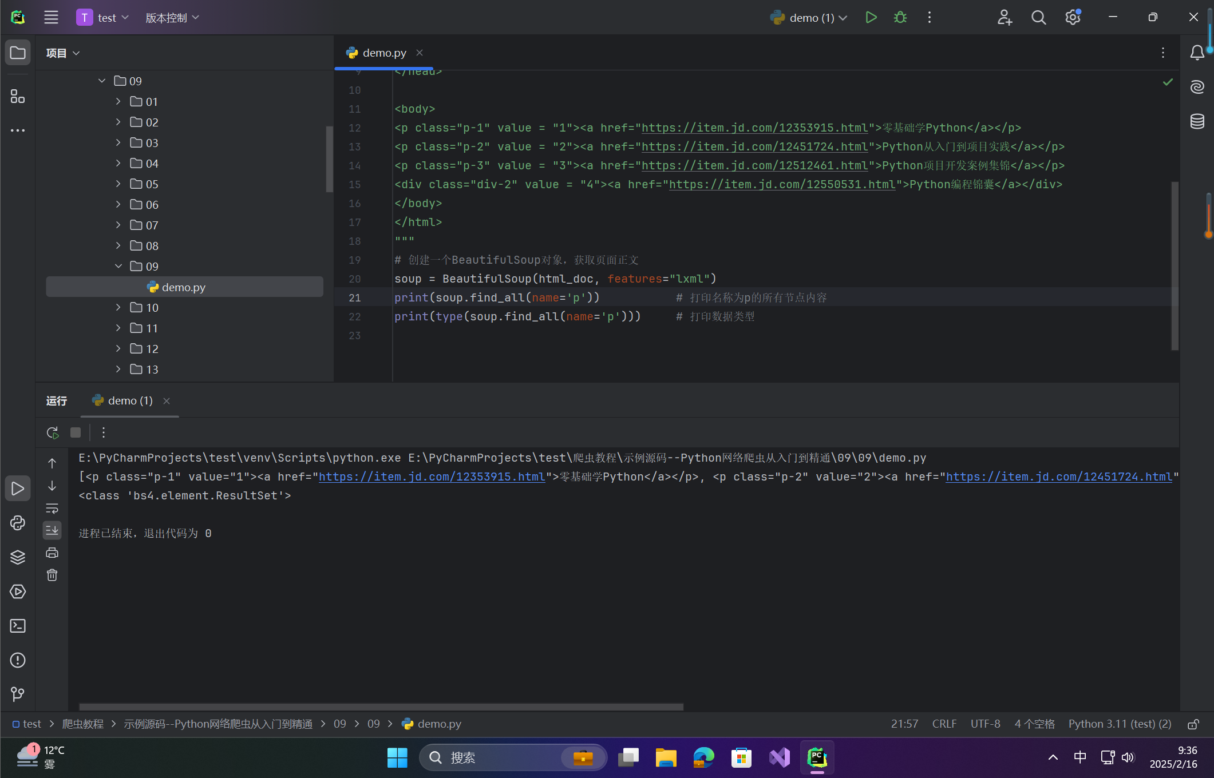1214x778 pixels.
Task: Click the editor vertical scrollbar
Action: 1175,265
